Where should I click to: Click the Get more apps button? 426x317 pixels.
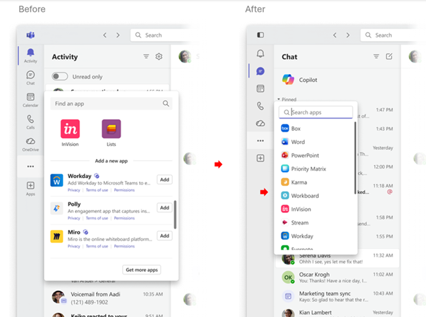[142, 270]
